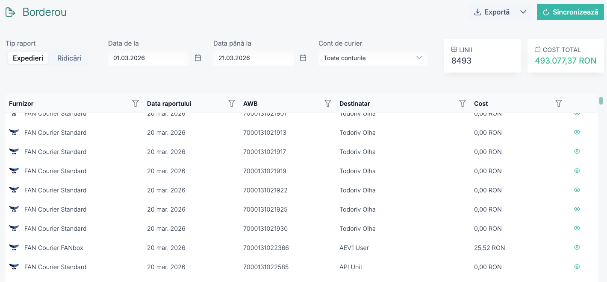Switch report type to Ridicări
This screenshot has width=607, height=282.
coord(69,58)
